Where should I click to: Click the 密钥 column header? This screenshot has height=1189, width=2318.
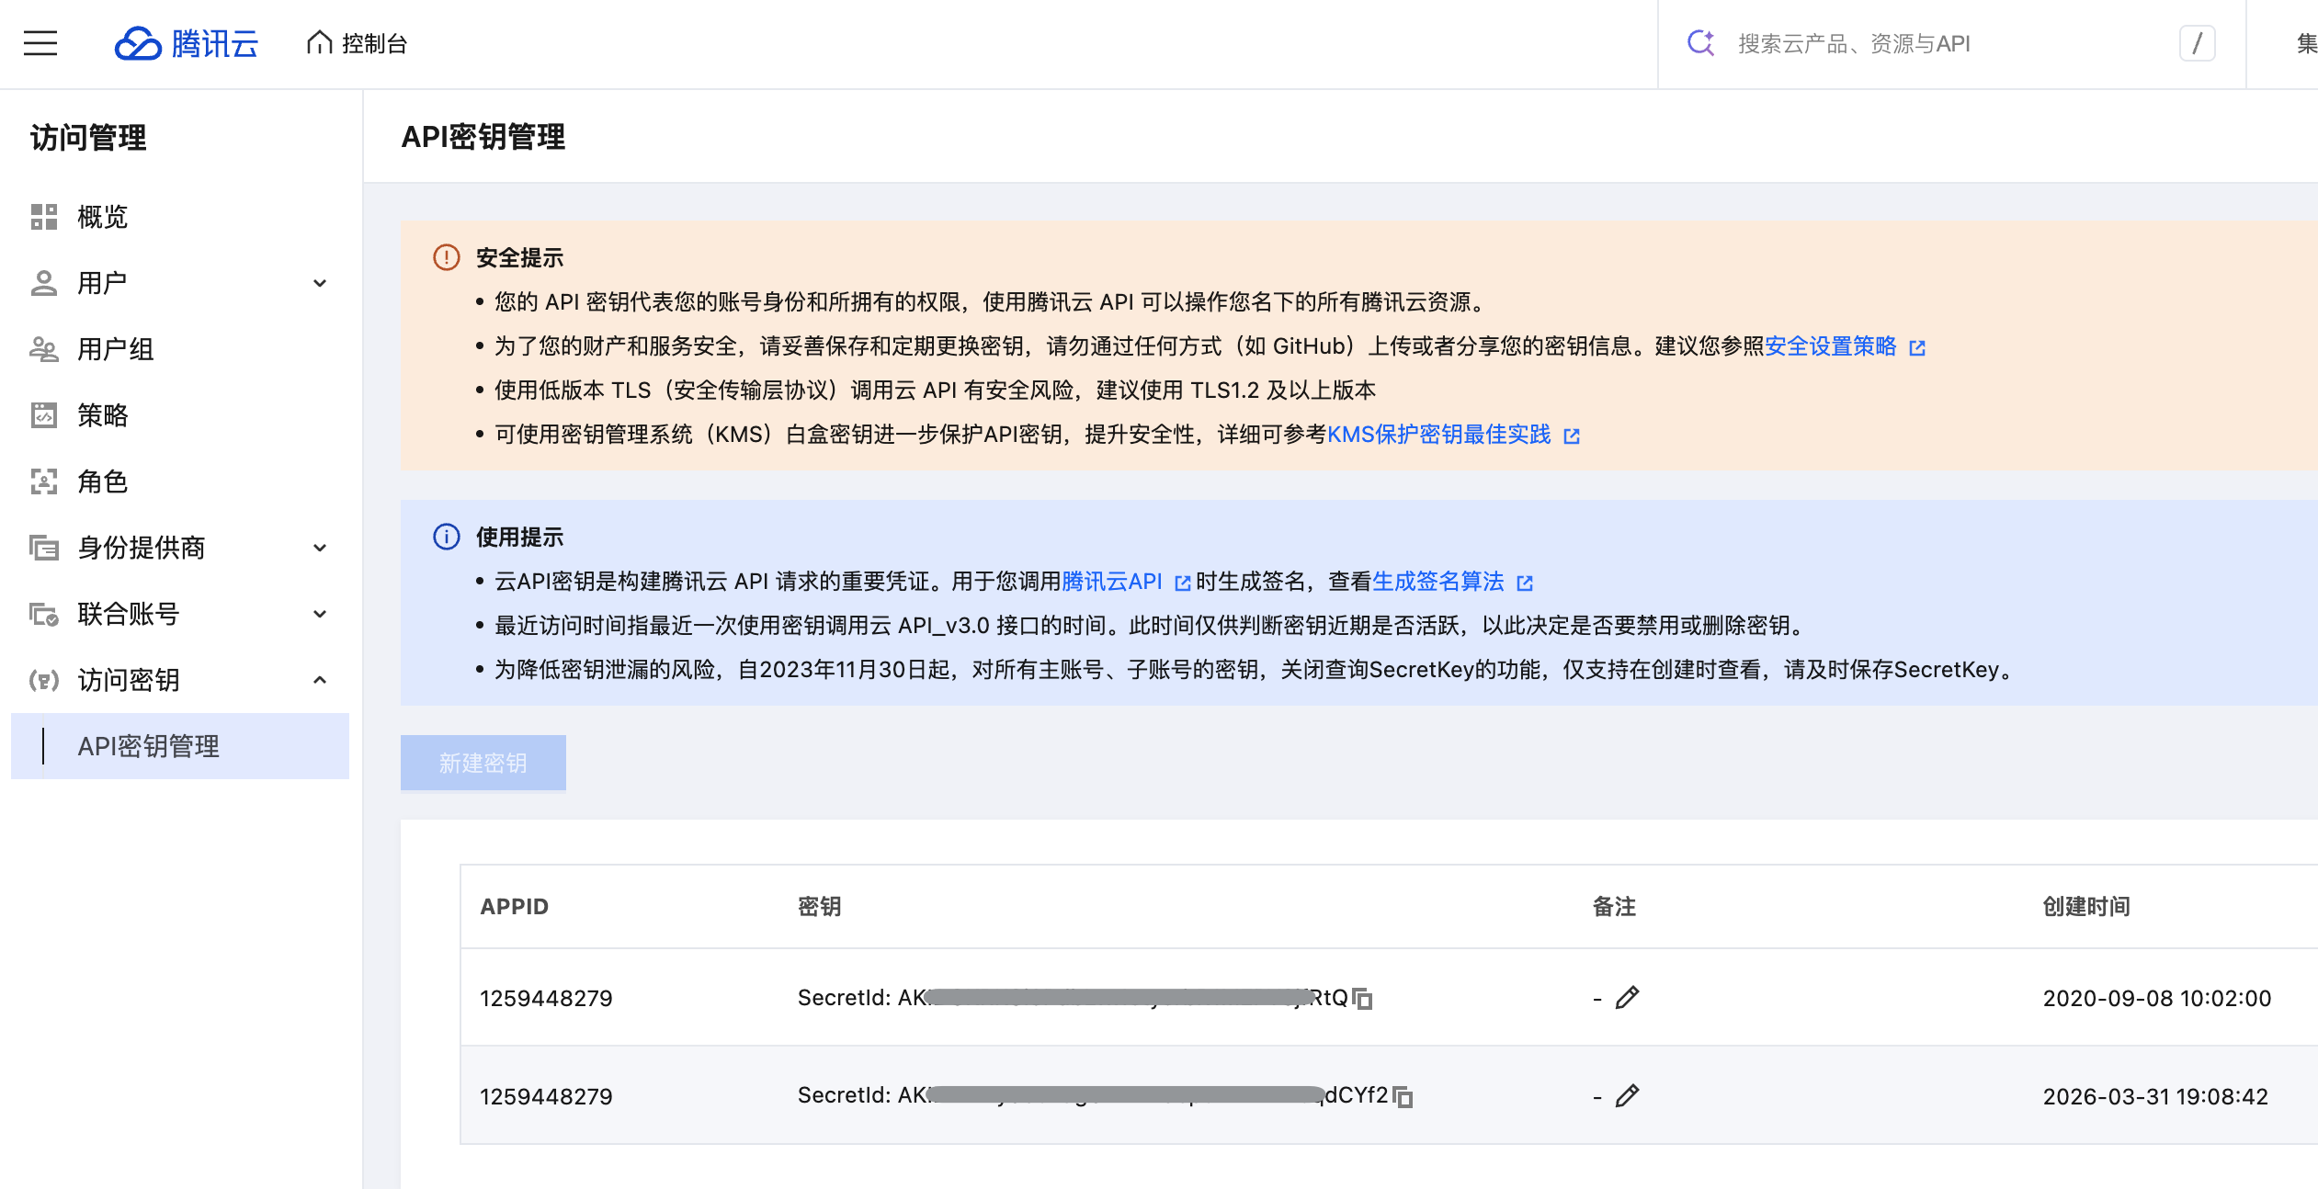click(820, 907)
